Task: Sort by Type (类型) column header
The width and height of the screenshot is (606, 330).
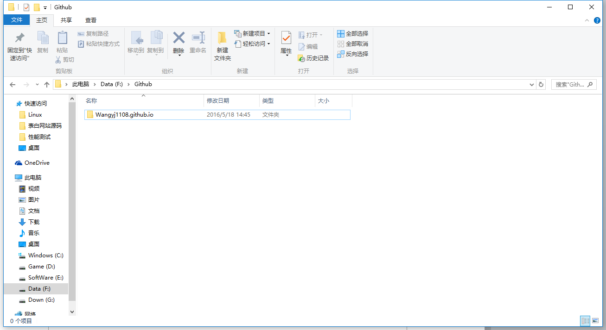Action: pyautogui.click(x=287, y=100)
